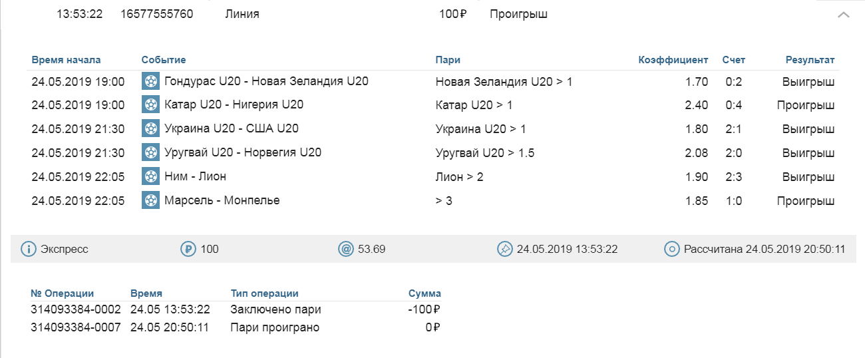The height and width of the screenshot is (358, 865).
Task: Click football icon beside Катар U20 - Нигерия U20
Action: click(150, 104)
